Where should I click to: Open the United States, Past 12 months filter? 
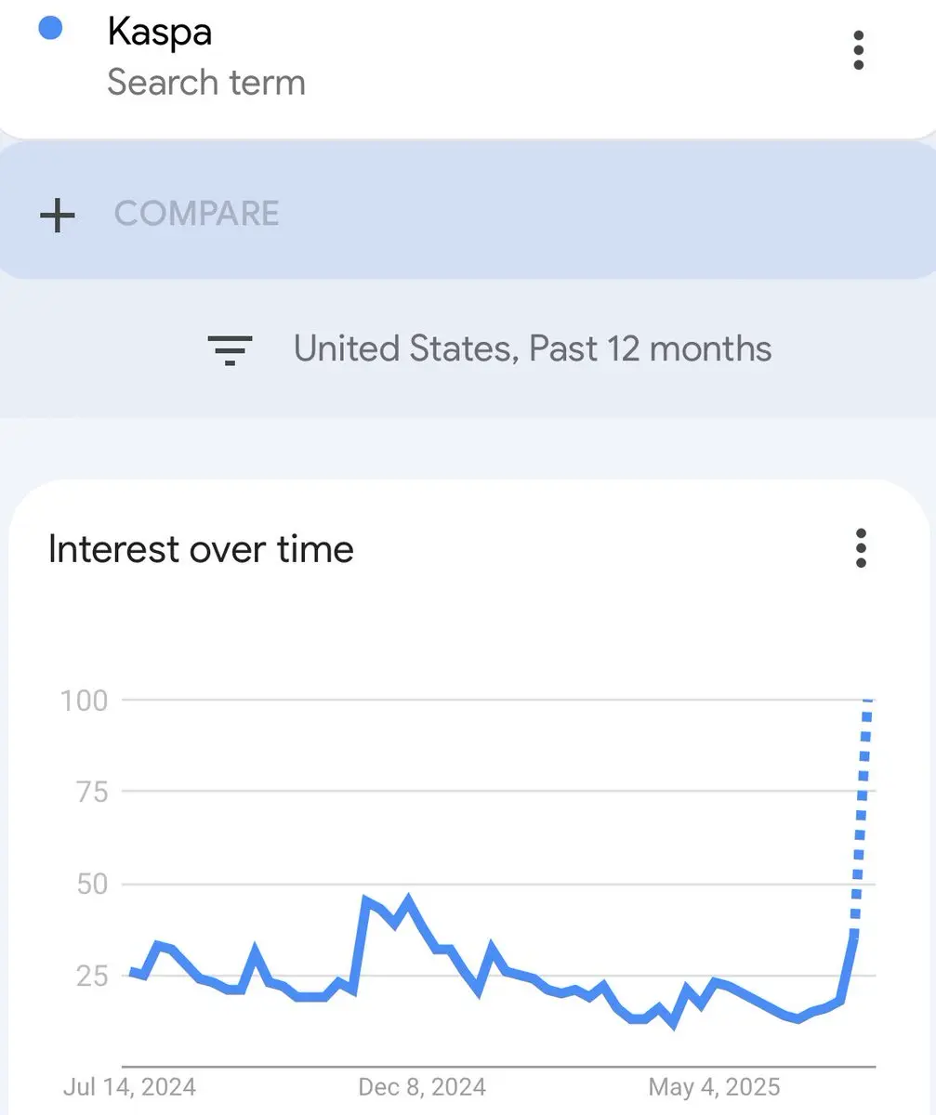point(533,349)
